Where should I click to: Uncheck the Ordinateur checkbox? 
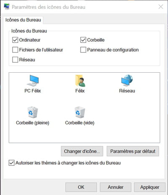[x=15, y=40]
